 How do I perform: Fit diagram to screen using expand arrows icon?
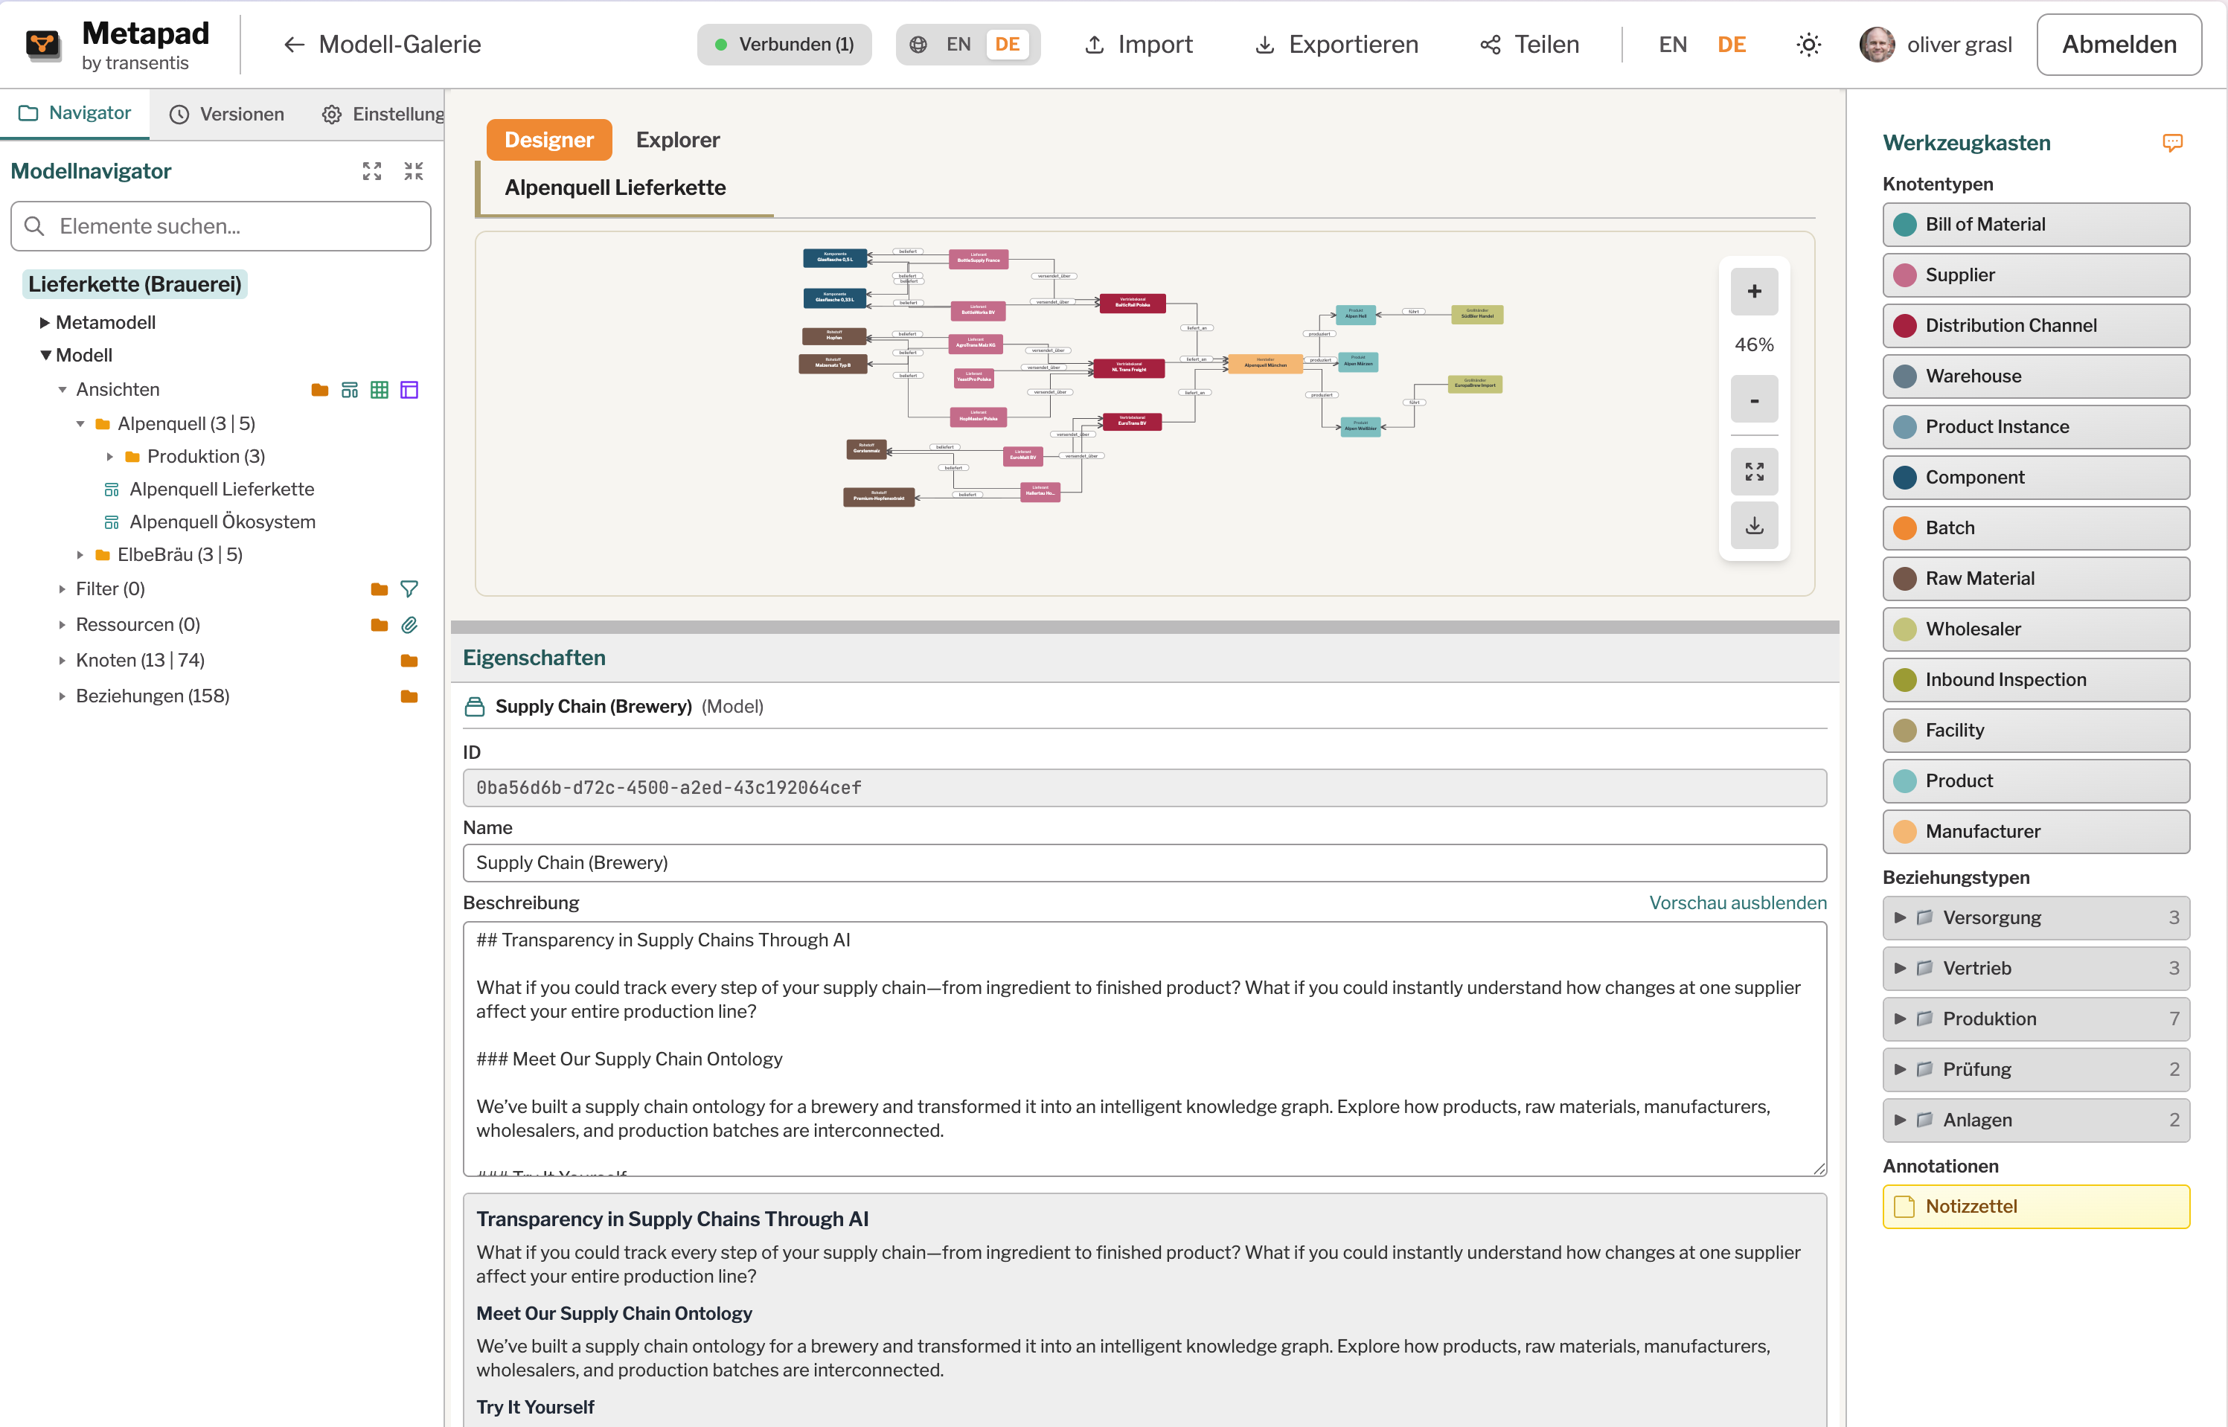1753,471
